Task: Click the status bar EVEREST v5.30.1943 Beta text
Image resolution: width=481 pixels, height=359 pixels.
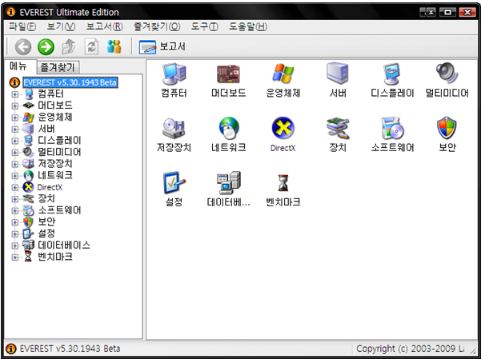Action: pyautogui.click(x=70, y=349)
